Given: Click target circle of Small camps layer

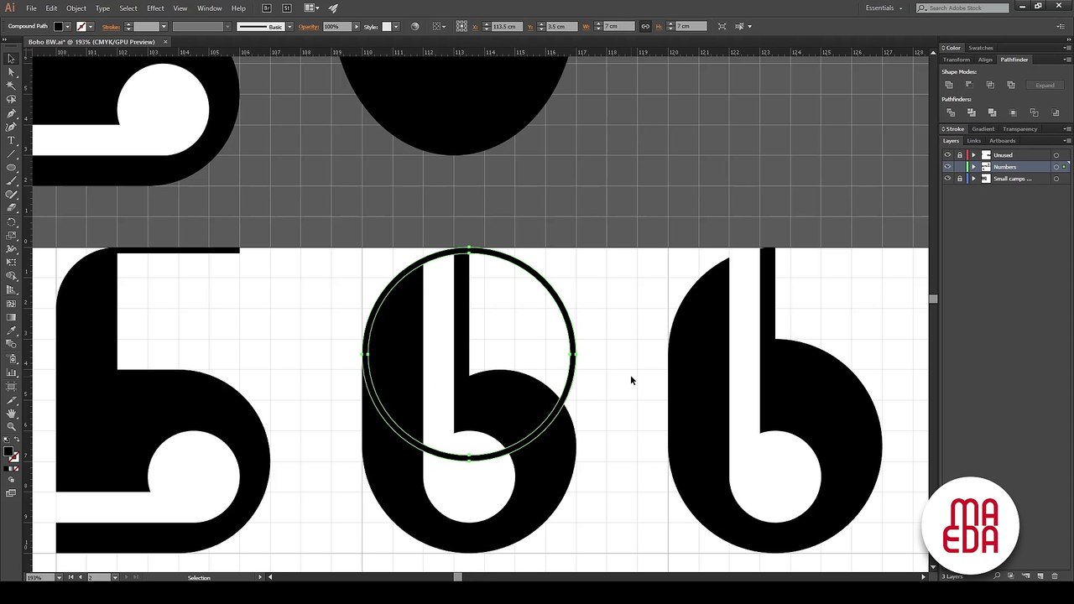Looking at the screenshot, I should click(x=1056, y=179).
